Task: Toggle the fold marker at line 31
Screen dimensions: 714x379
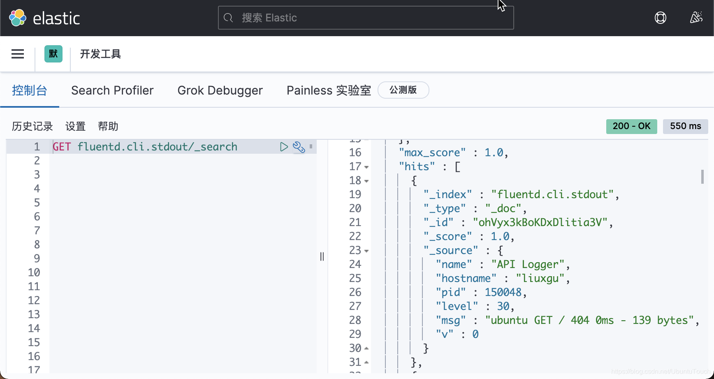Action: coord(366,363)
